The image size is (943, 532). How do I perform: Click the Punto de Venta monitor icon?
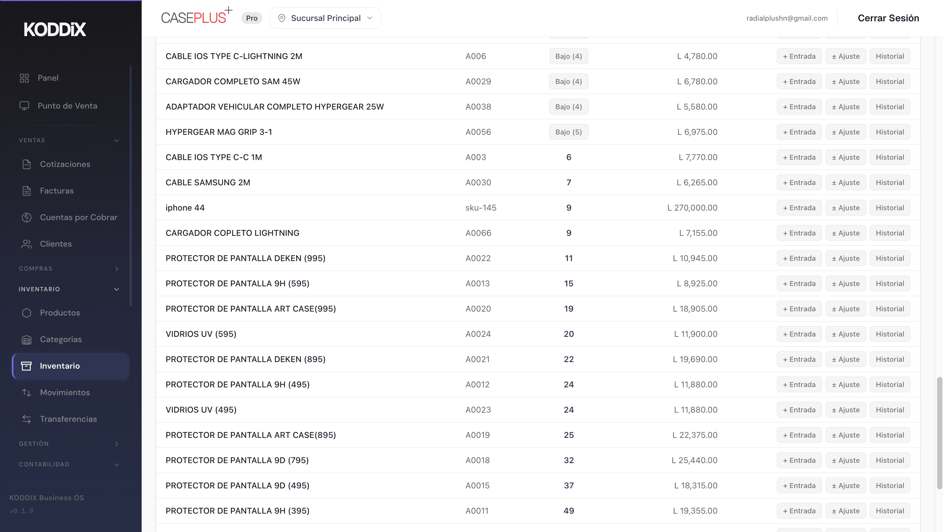pyautogui.click(x=24, y=106)
